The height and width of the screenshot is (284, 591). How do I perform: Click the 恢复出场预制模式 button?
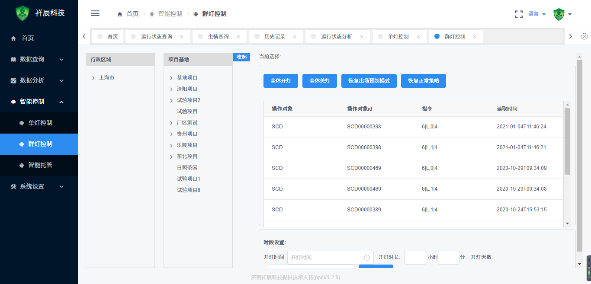coord(369,81)
